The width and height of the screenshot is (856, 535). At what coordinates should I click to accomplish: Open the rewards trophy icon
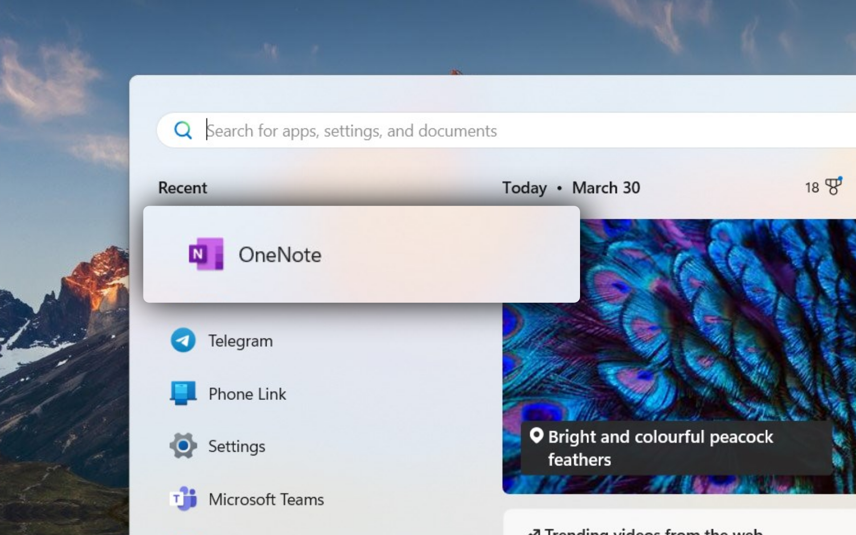tap(833, 186)
